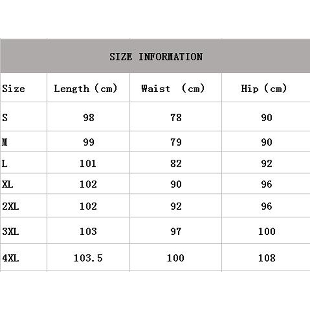This screenshot has height=310, width=310.
Task: Select the S size row label
Action: click(x=5, y=117)
